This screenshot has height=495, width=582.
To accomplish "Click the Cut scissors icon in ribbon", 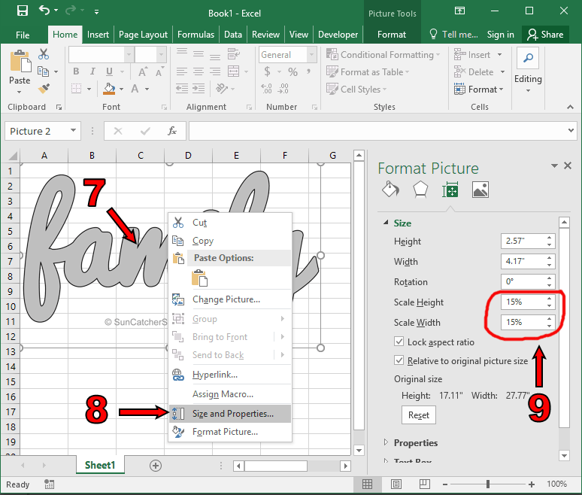I will click(44, 55).
